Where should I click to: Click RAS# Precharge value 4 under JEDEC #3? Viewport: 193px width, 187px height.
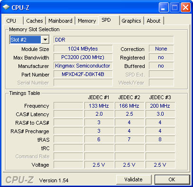(160, 131)
